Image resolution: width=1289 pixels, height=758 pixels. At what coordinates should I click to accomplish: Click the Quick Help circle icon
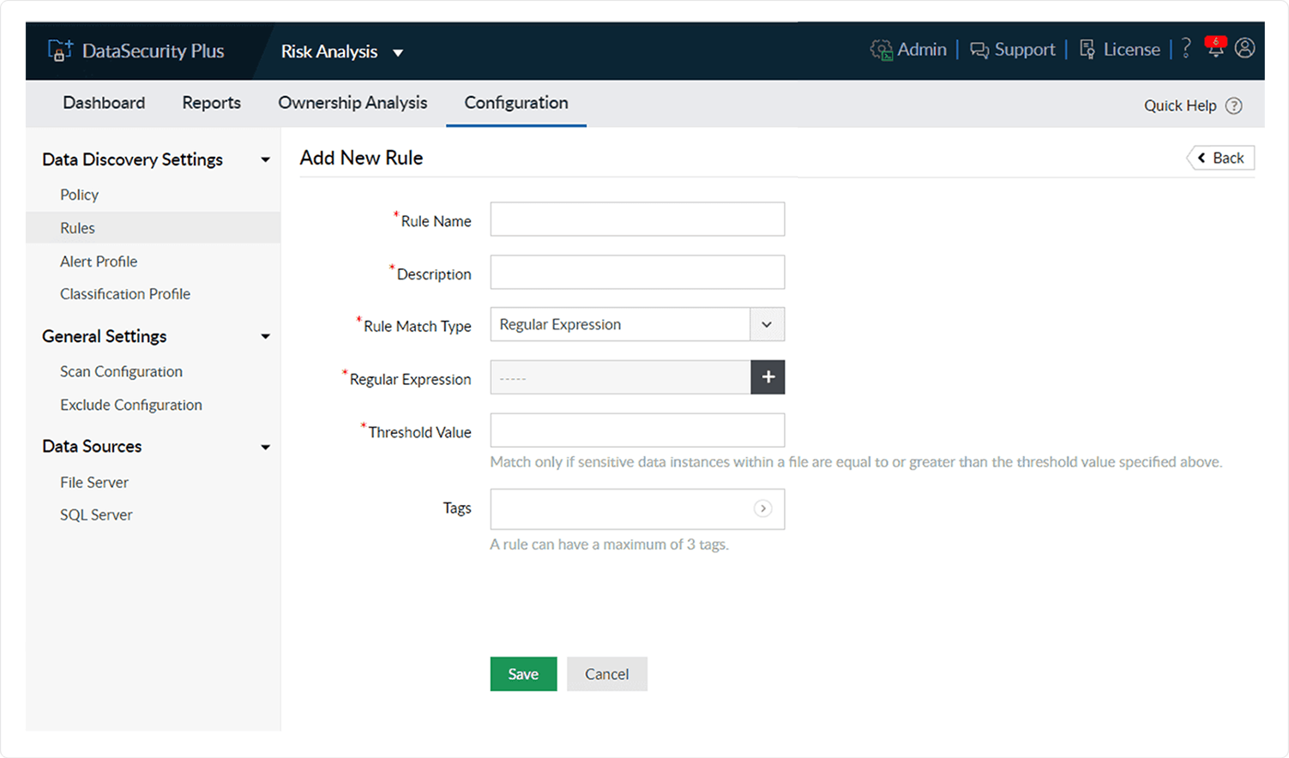(x=1233, y=105)
